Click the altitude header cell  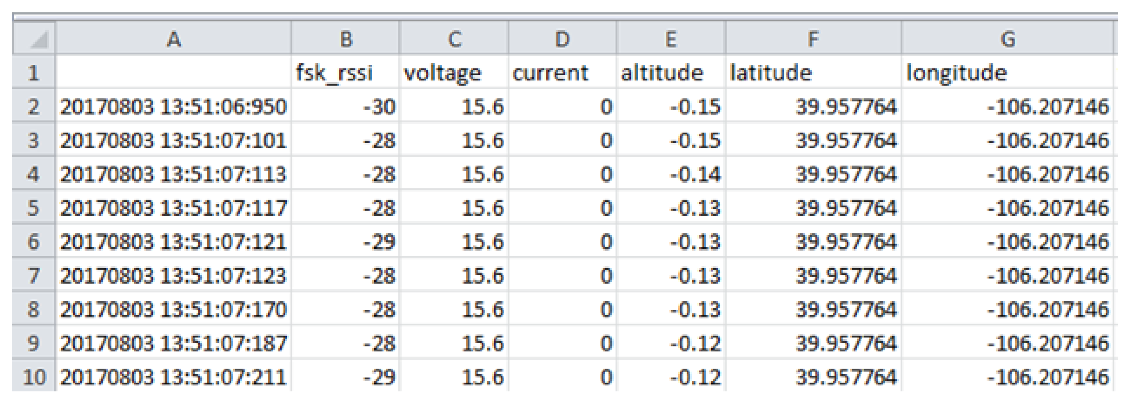pyautogui.click(x=671, y=72)
